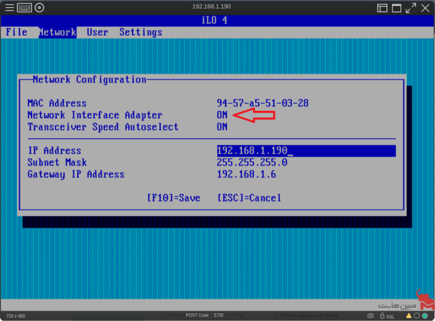Click the IP Address label
Screen dimensions: 435x321
tap(54, 150)
